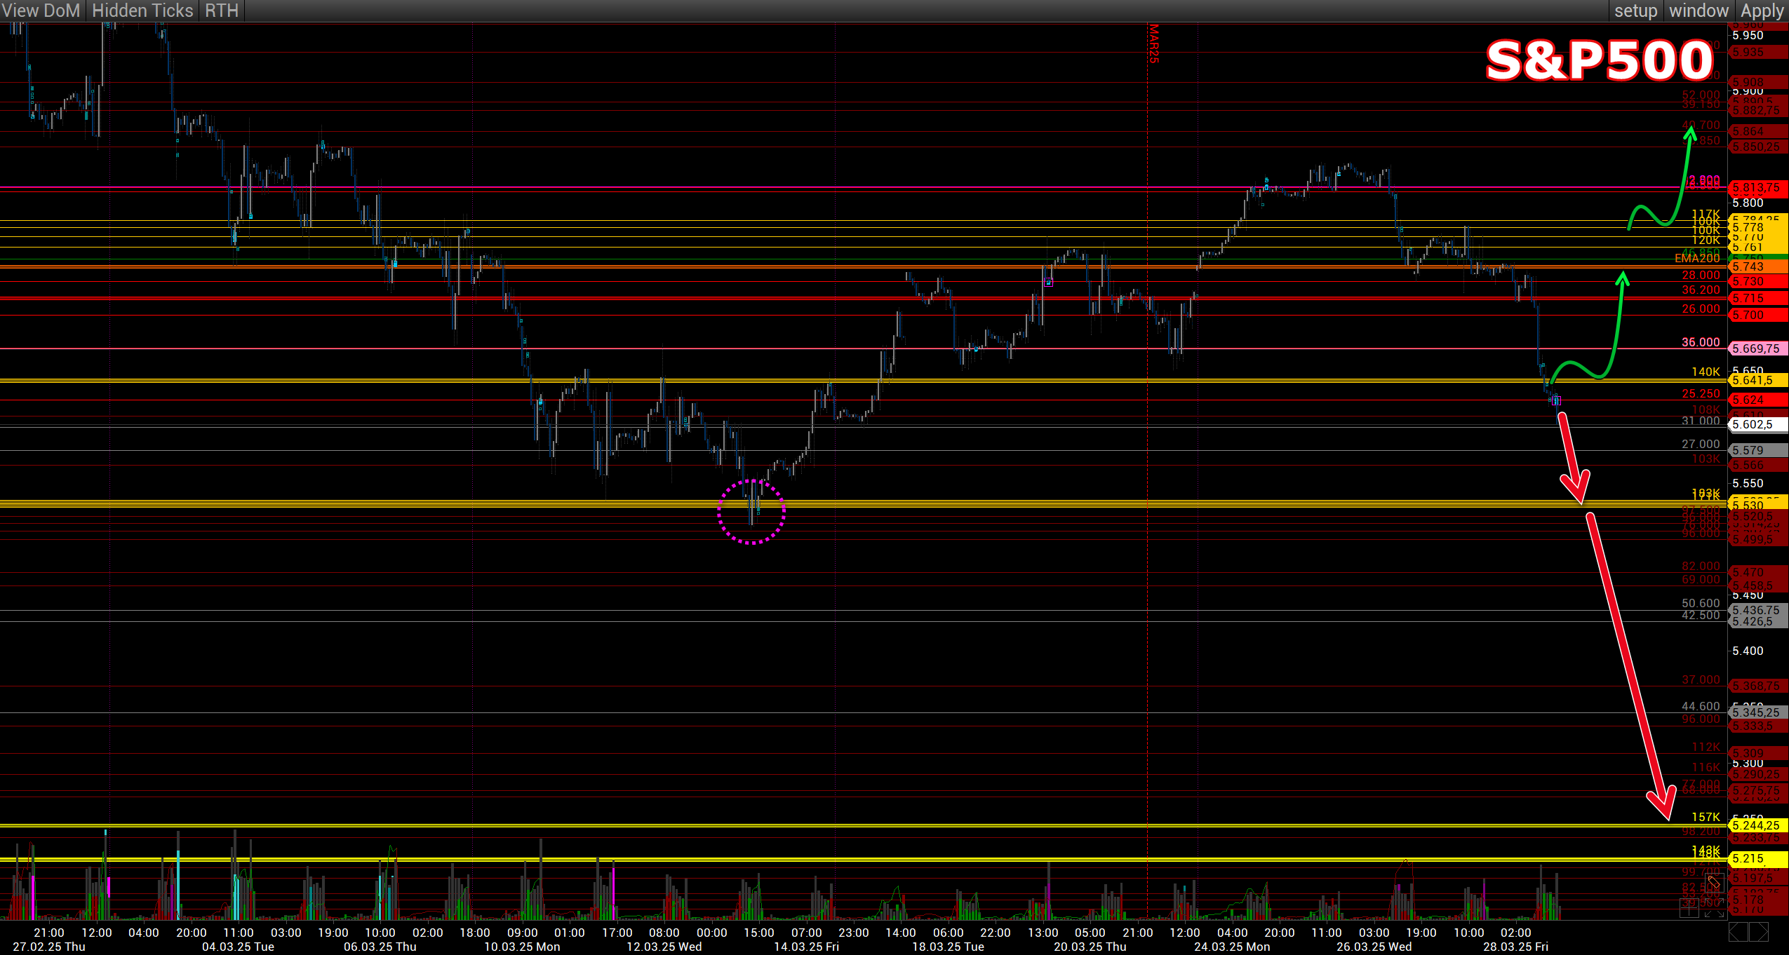
Task: Click the Apply button
Action: pos(1762,11)
